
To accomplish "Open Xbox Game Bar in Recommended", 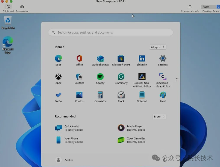I will click(x=131, y=140).
